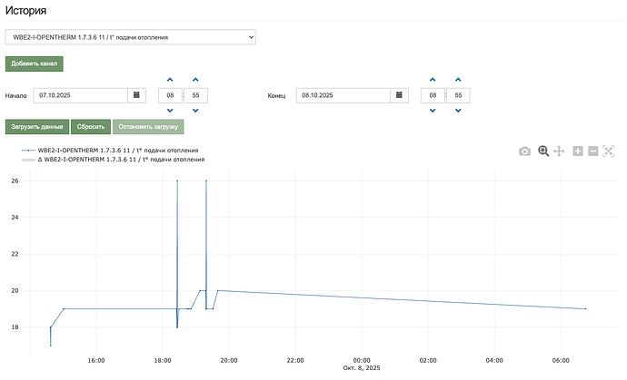Click the Загрузить данные button
The height and width of the screenshot is (380, 627).
36,128
